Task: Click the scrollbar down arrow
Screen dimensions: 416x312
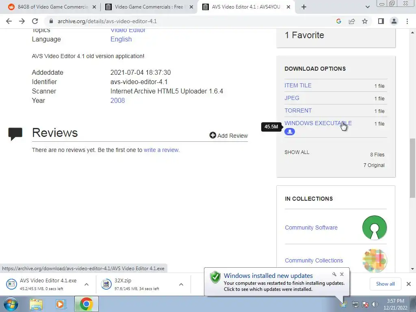Action: tap(412, 269)
